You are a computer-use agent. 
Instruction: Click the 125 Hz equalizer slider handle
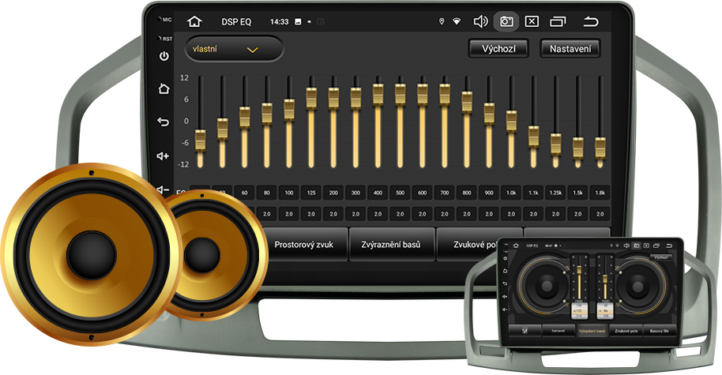311,98
